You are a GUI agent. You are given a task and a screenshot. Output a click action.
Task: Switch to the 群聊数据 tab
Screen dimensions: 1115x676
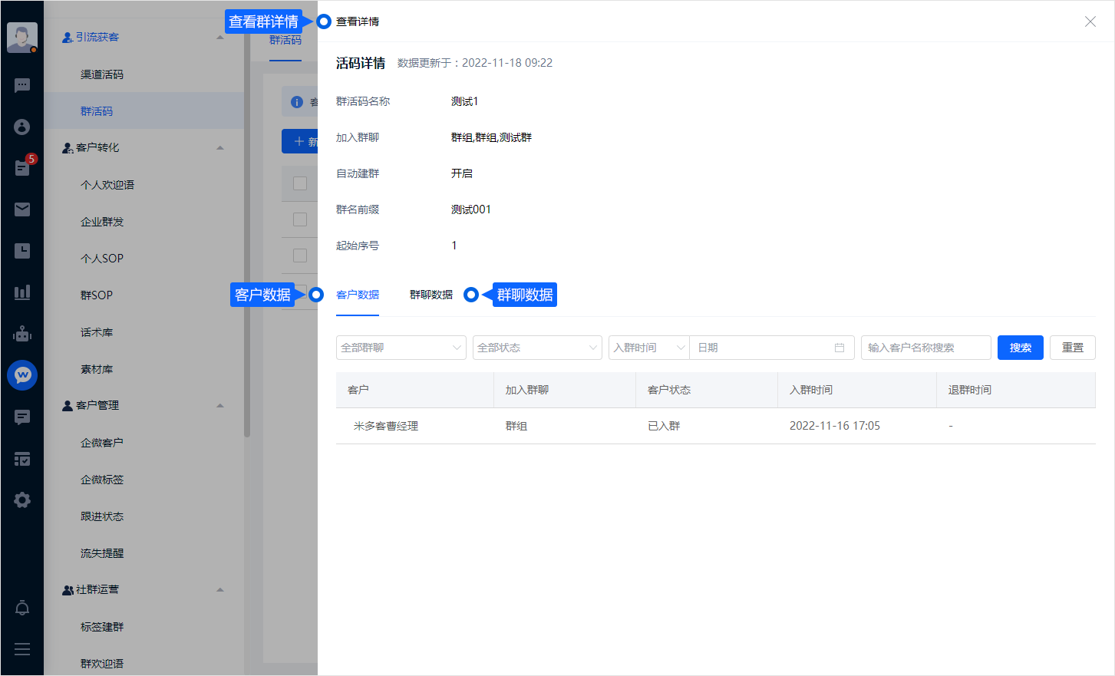coord(430,295)
